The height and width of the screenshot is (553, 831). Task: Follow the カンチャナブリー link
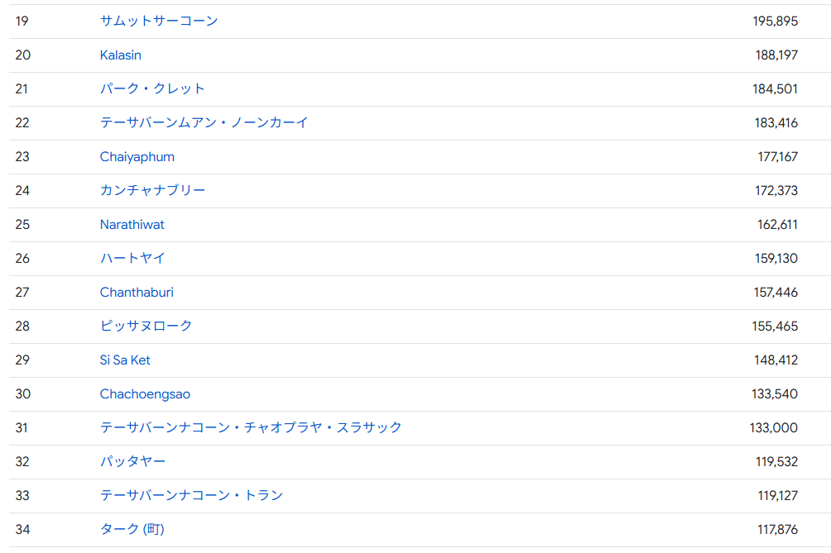point(152,190)
